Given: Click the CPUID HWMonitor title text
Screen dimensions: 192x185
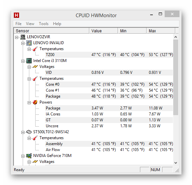Looking at the screenshot, I should point(96,15).
